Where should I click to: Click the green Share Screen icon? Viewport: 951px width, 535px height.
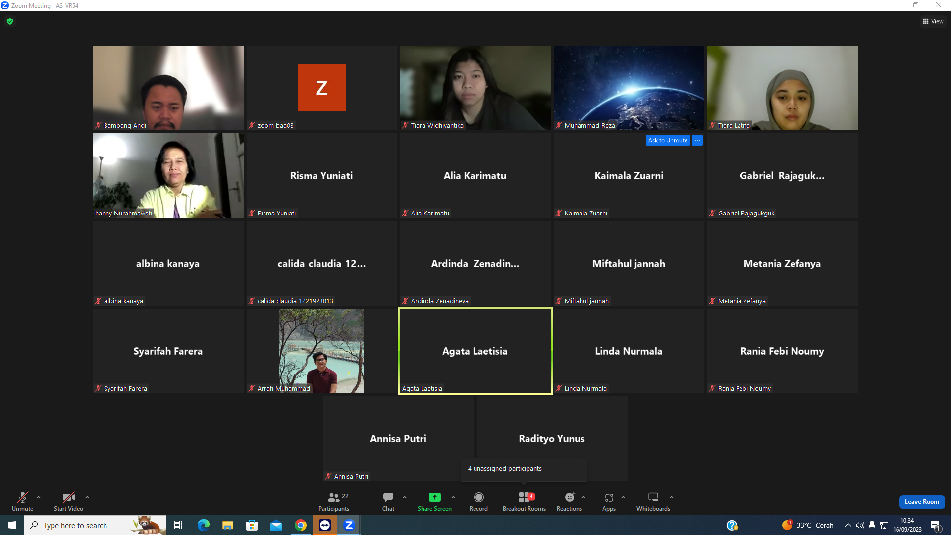click(x=434, y=497)
